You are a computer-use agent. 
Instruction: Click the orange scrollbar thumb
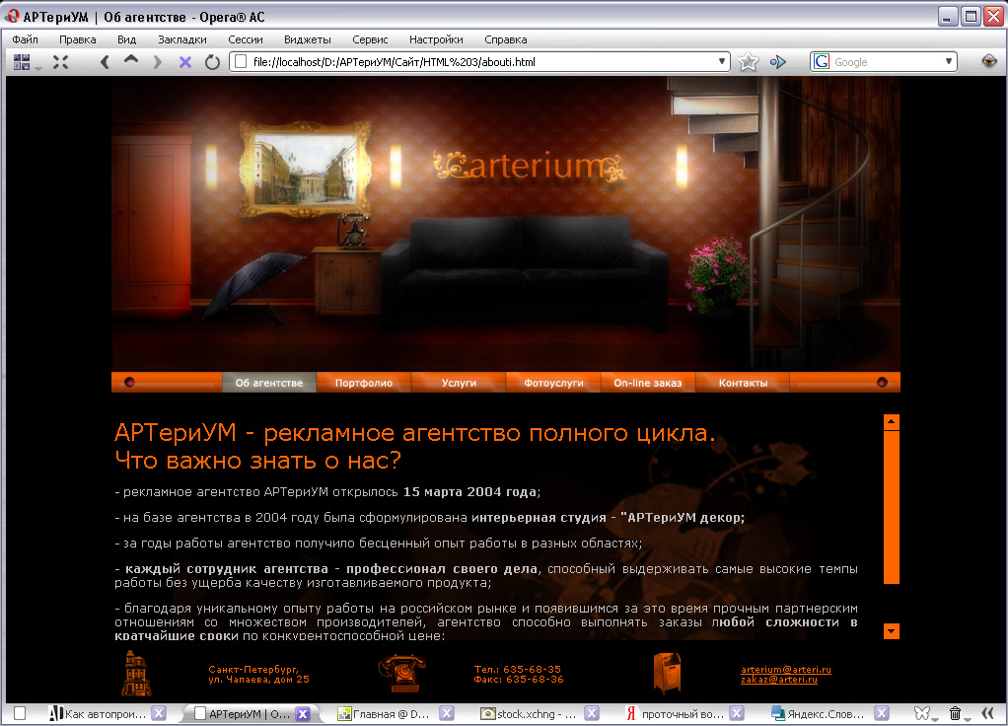pos(891,507)
